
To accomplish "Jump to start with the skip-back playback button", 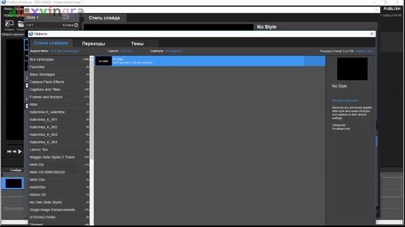I will point(9,151).
